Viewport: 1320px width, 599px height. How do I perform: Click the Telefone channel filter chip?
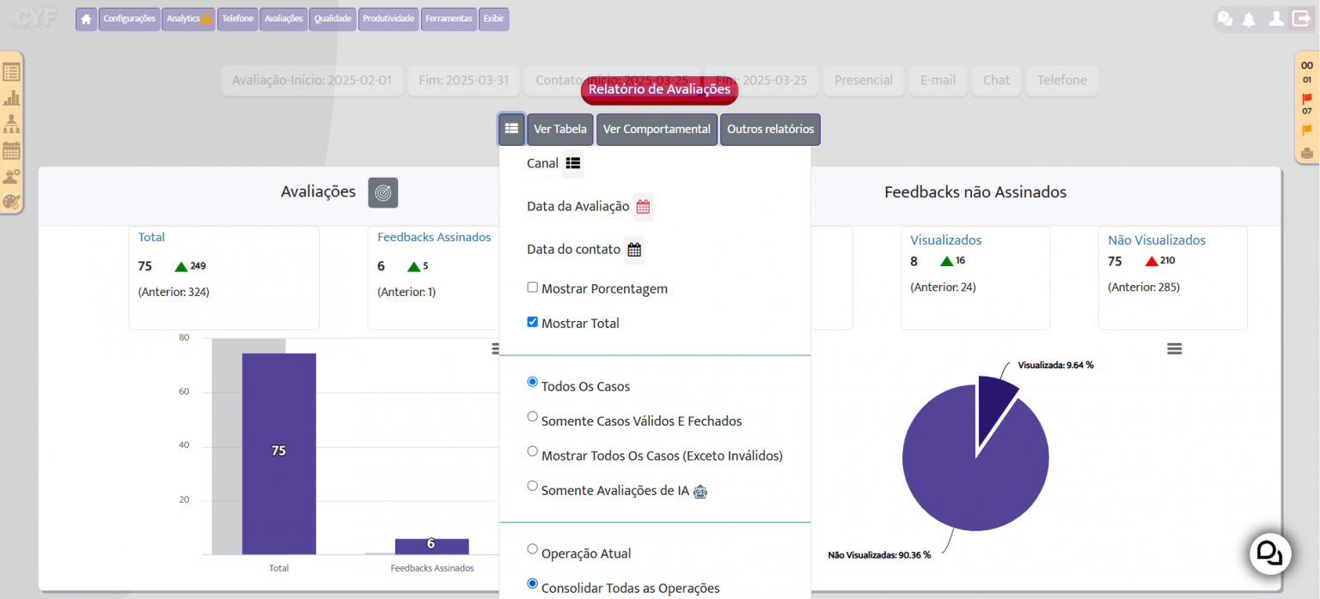[1062, 81]
